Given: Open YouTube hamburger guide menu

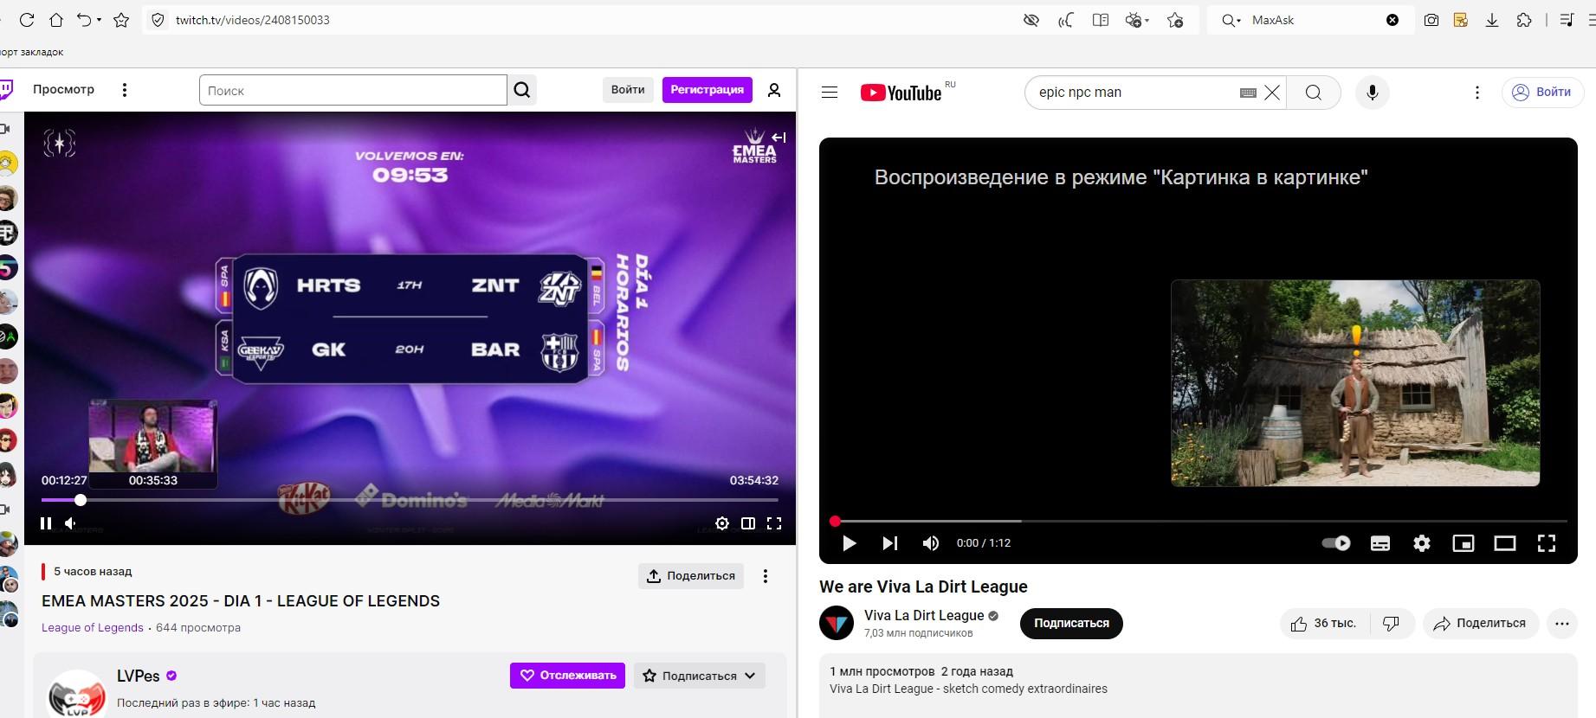Looking at the screenshot, I should tap(830, 93).
